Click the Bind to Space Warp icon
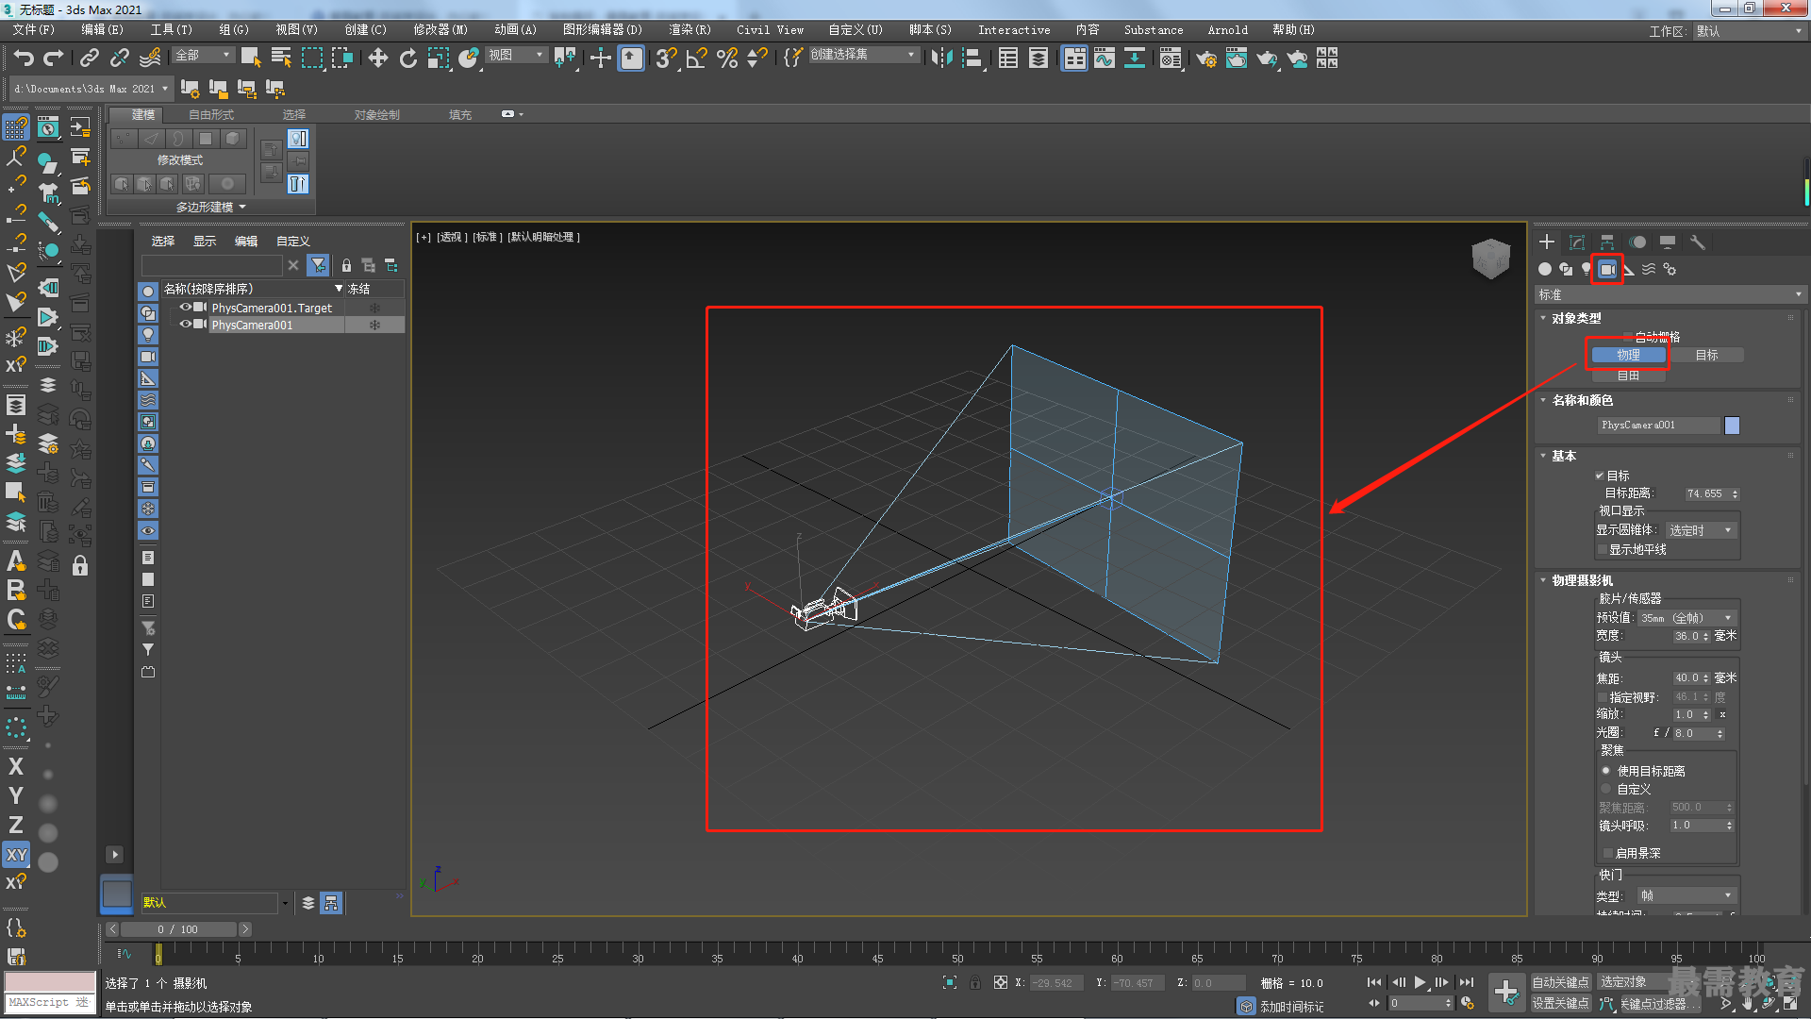This screenshot has height=1019, width=1811. pos(150,58)
